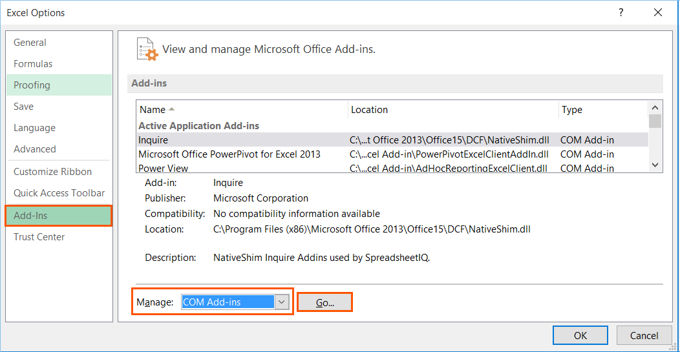Screen dimensions: 680x352
Task: Select Microsoft Office PowerPivot for Excel 2013 row
Action: [392, 154]
